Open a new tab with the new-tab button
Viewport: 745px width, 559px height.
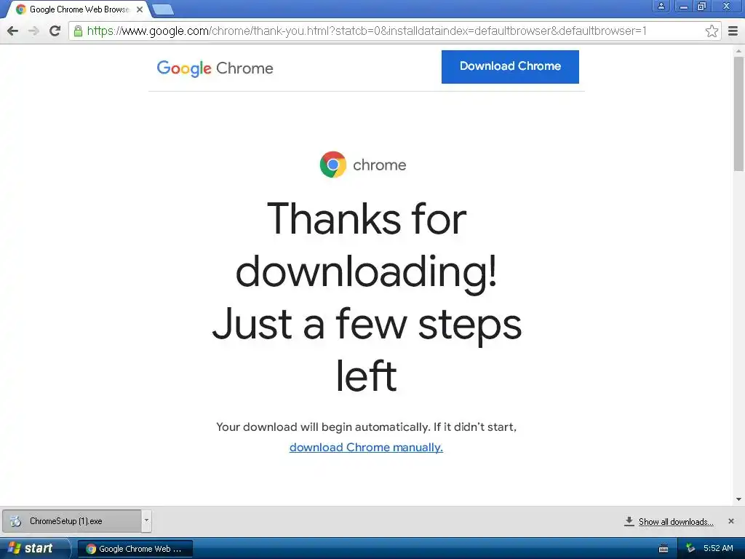163,9
